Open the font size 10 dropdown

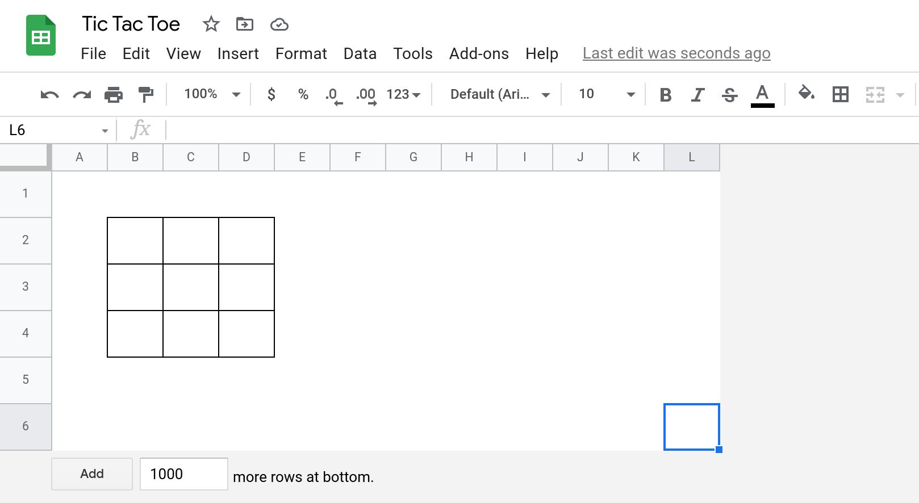[x=606, y=94]
